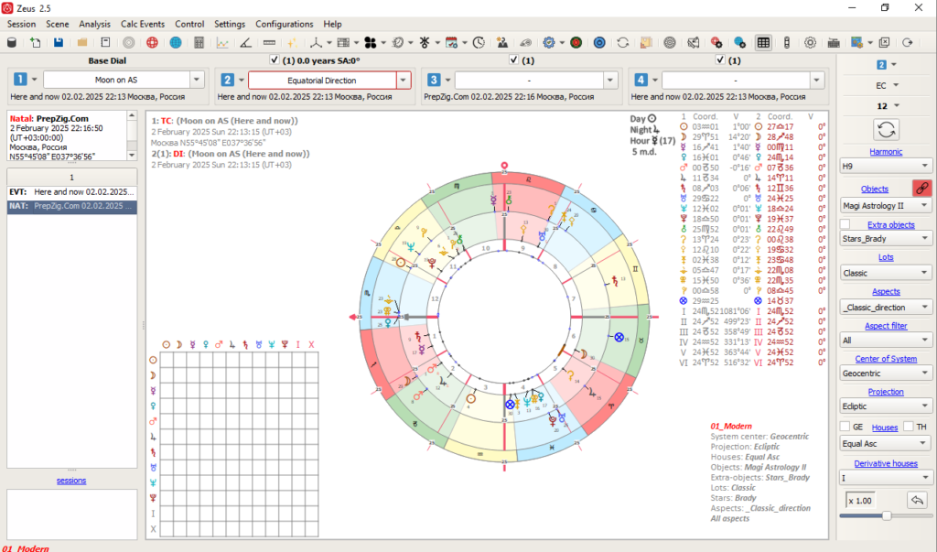Click the black four-leaf clover toolbar icon
The height and width of the screenshot is (552, 937).
(x=371, y=42)
